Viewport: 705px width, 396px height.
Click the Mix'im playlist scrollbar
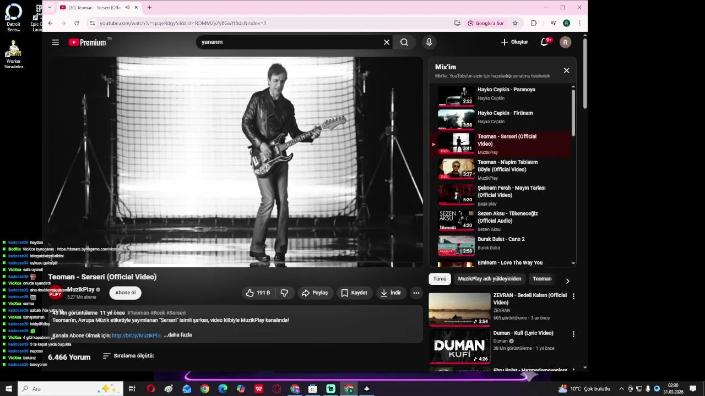(573, 113)
